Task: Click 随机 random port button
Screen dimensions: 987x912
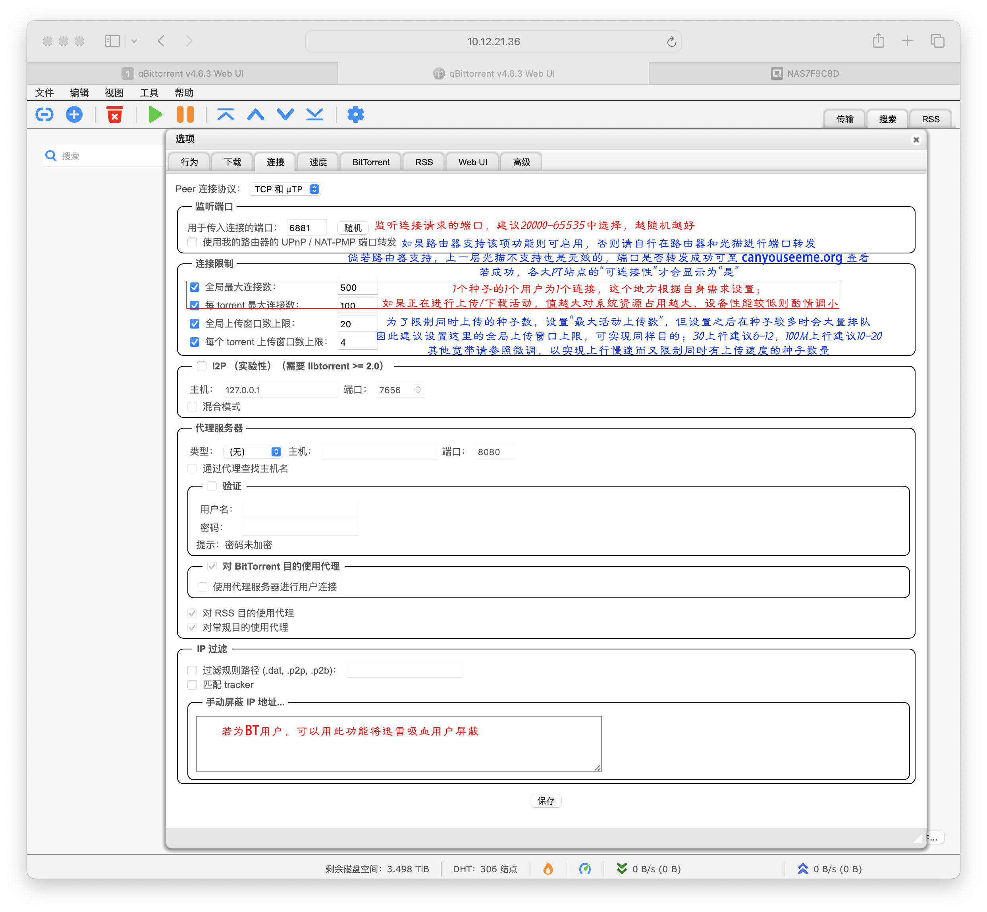Action: [353, 228]
